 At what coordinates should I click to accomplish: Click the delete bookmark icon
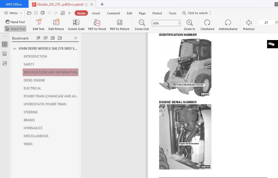click(60, 38)
